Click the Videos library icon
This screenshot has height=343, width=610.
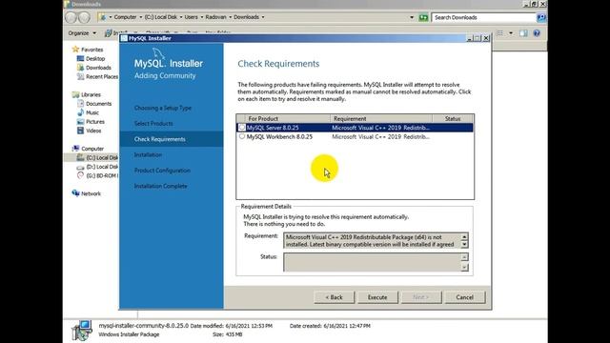pyautogui.click(x=80, y=131)
